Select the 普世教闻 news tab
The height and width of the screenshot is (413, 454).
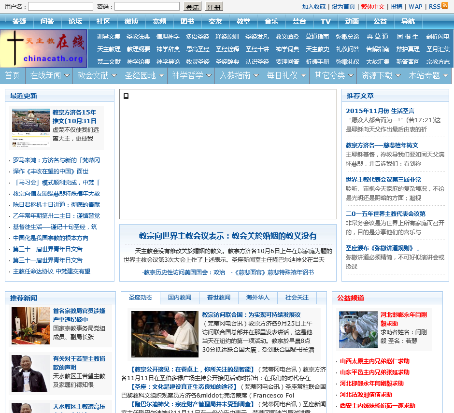219,298
